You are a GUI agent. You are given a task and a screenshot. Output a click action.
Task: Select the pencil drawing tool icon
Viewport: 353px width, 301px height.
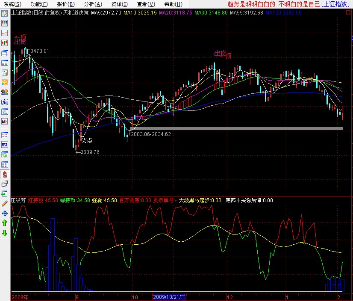pos(5,203)
